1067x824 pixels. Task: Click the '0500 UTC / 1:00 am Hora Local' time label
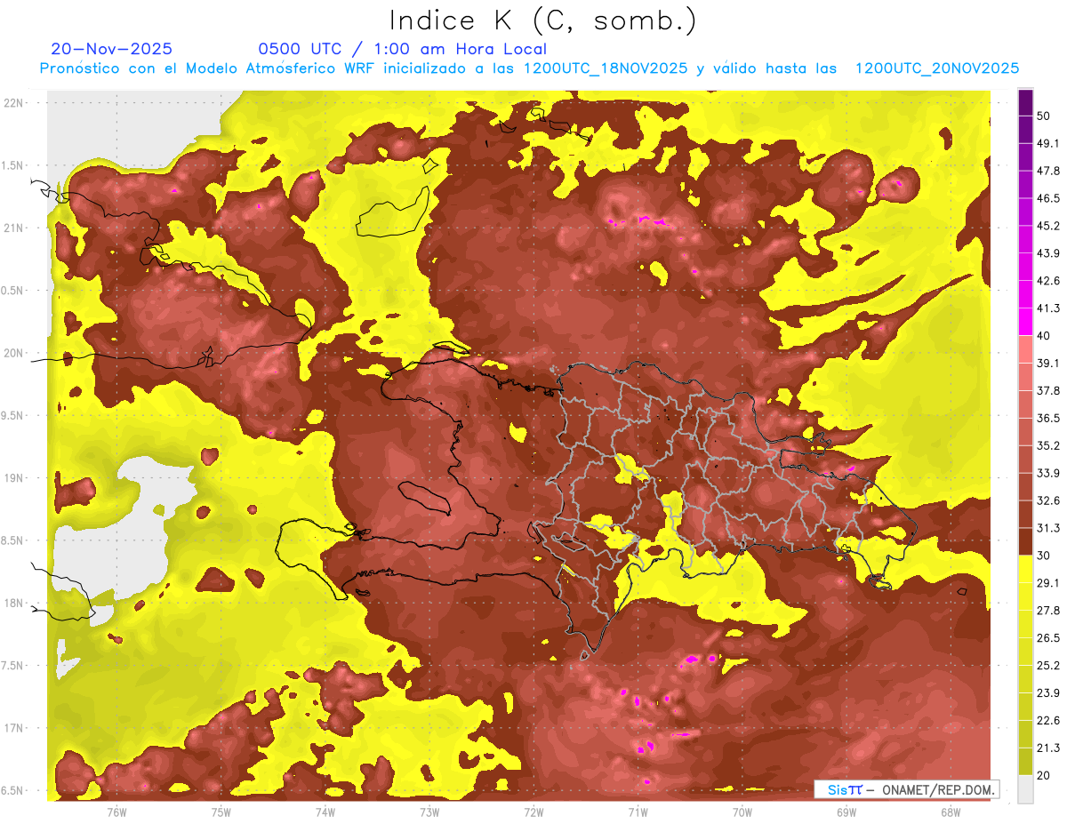coord(402,49)
